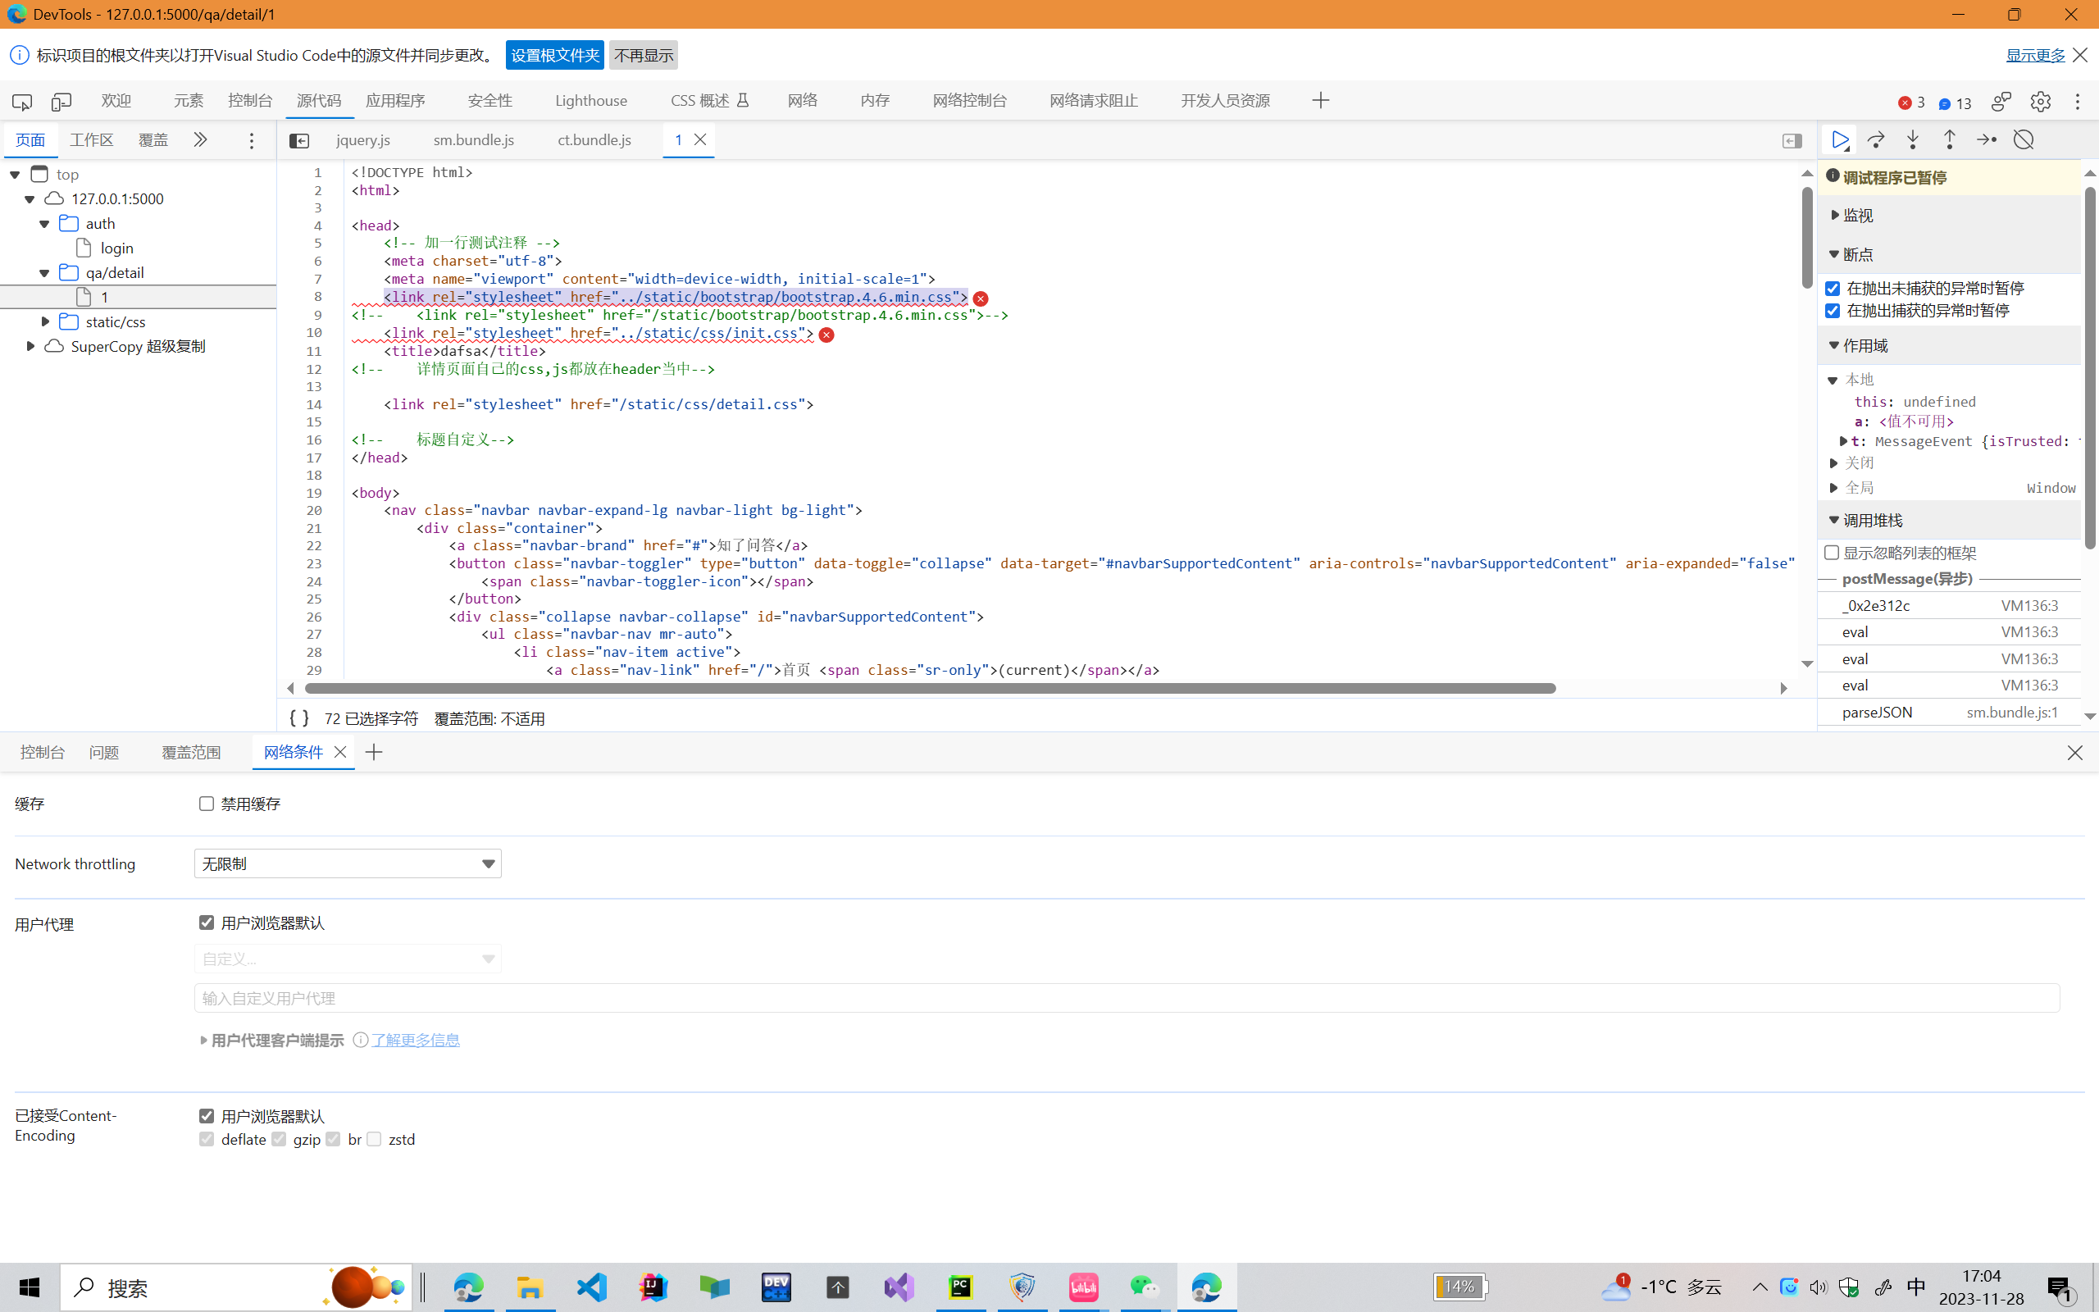Select parseJSON call stack frame
The width and height of the screenshot is (2099, 1312).
tap(1949, 713)
